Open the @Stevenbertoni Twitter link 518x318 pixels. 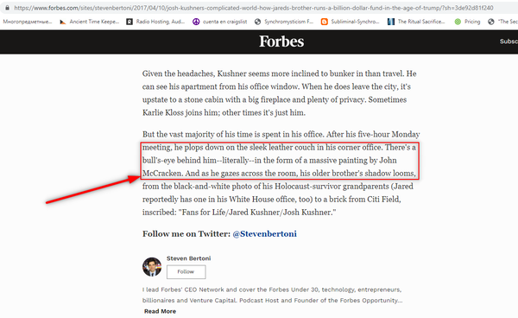(x=265, y=233)
